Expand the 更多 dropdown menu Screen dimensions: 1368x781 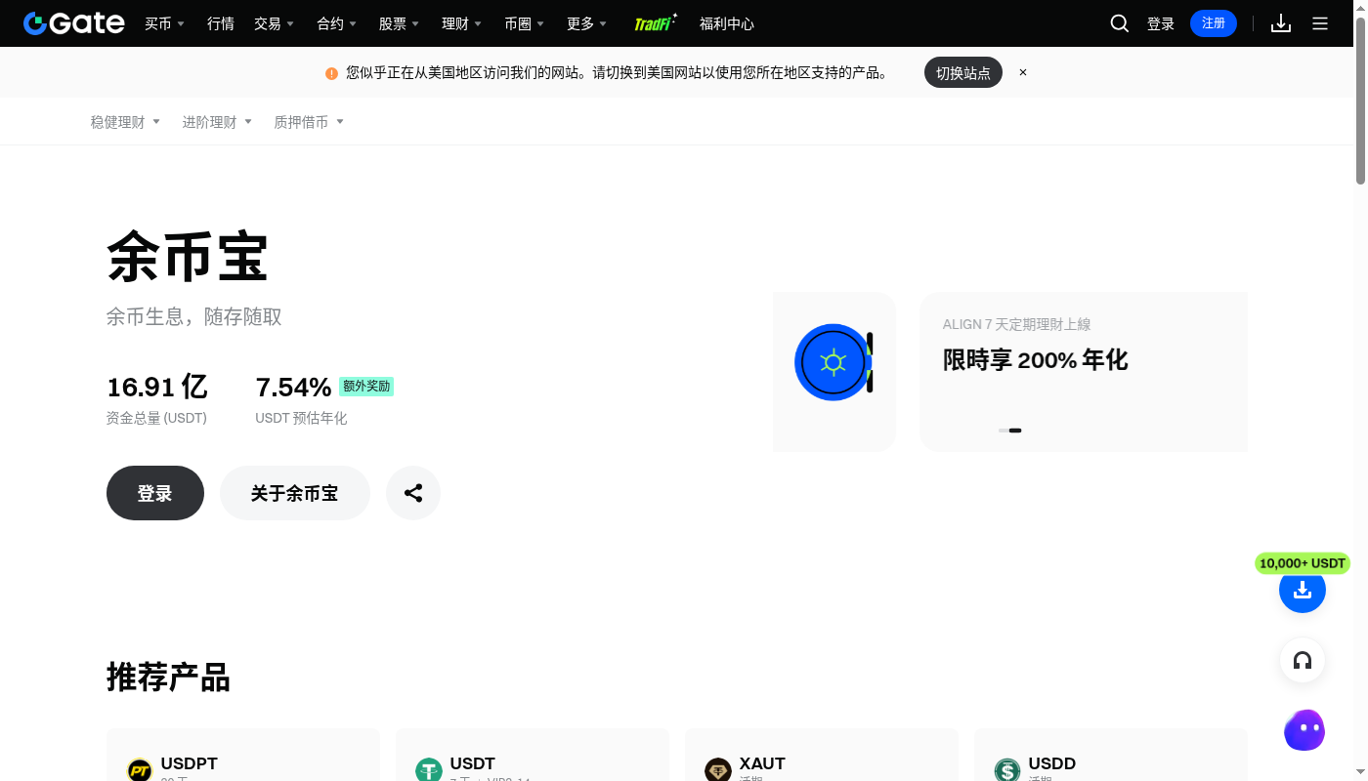pyautogui.click(x=586, y=23)
